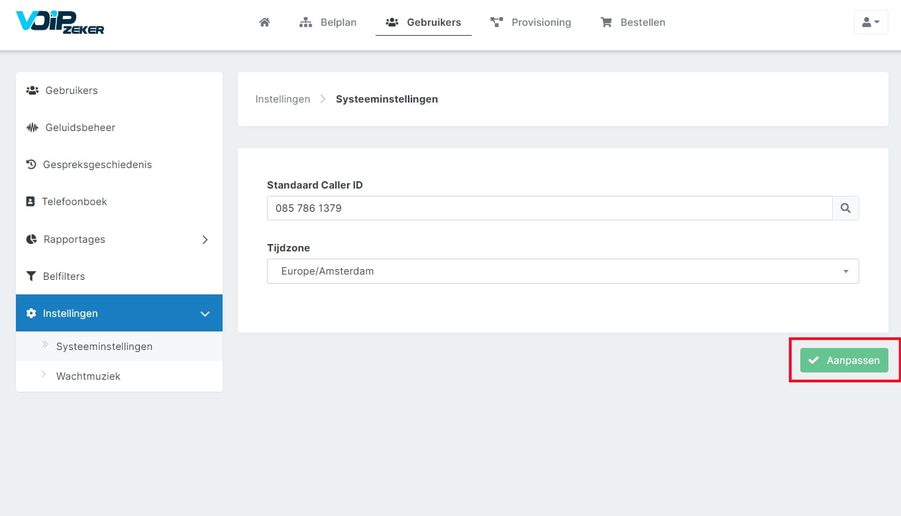Open Belfilters in the sidebar
This screenshot has width=901, height=516.
119,277
